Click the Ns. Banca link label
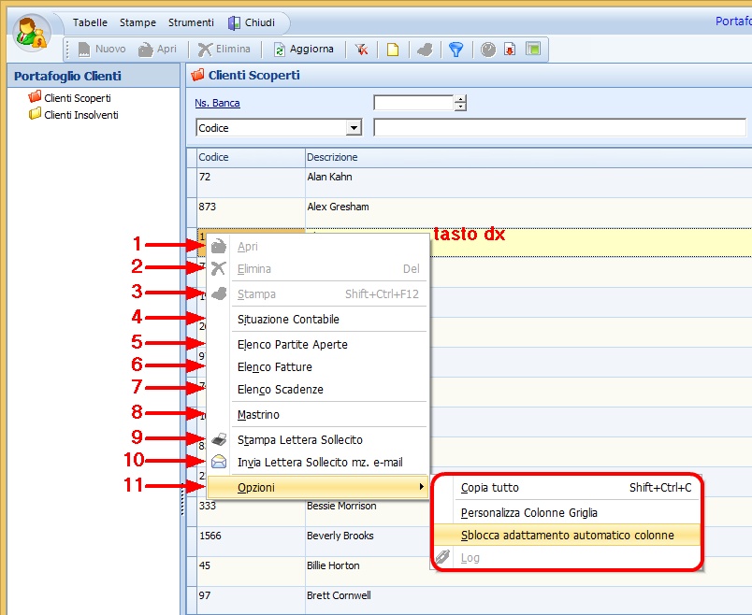Image resolution: width=752 pixels, height=615 pixels. point(217,103)
